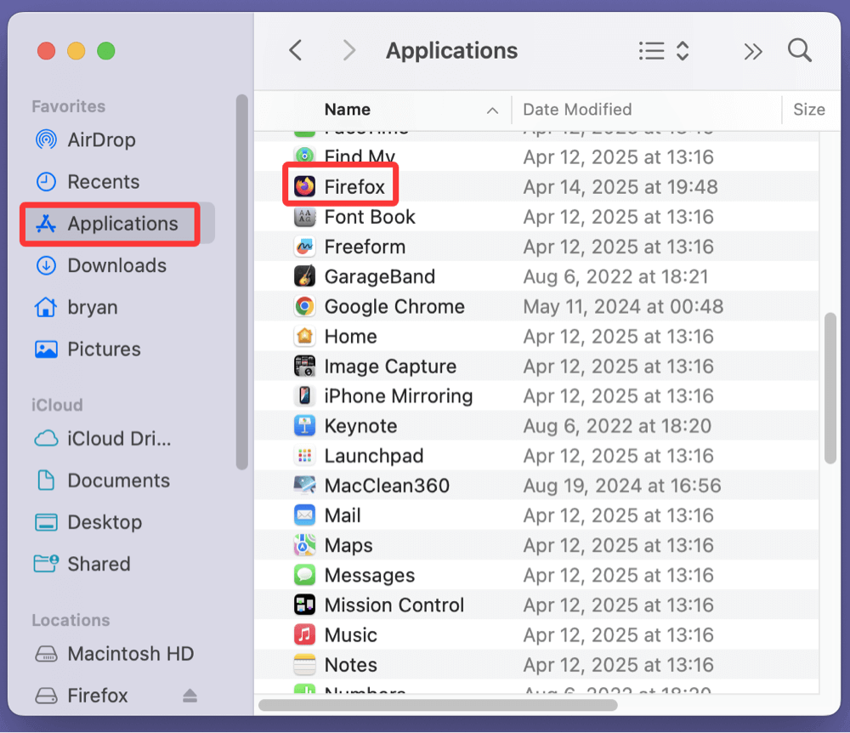Open GarageBand from the list
This screenshot has height=733, width=850.
coord(377,276)
